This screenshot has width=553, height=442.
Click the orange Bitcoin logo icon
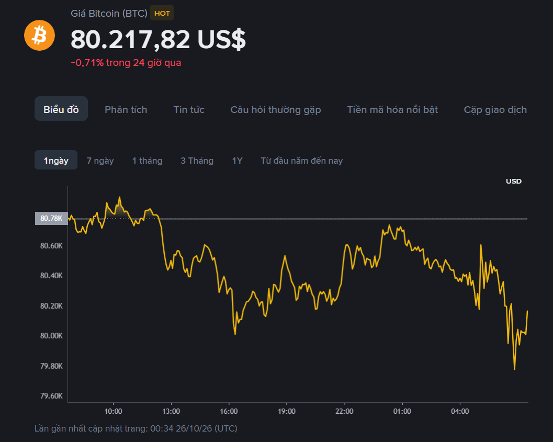(x=40, y=35)
